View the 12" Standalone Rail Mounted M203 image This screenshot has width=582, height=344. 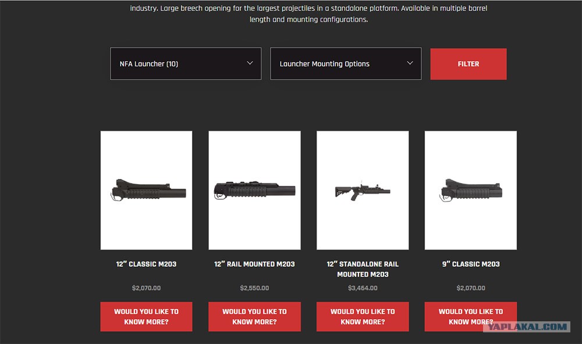tap(363, 190)
